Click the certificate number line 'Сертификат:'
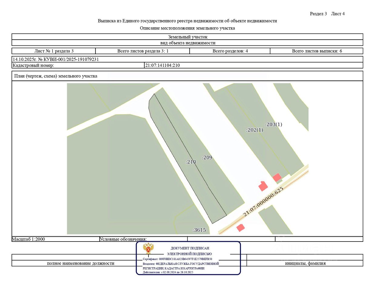Viewport: 375px width, 290px height. (178, 259)
